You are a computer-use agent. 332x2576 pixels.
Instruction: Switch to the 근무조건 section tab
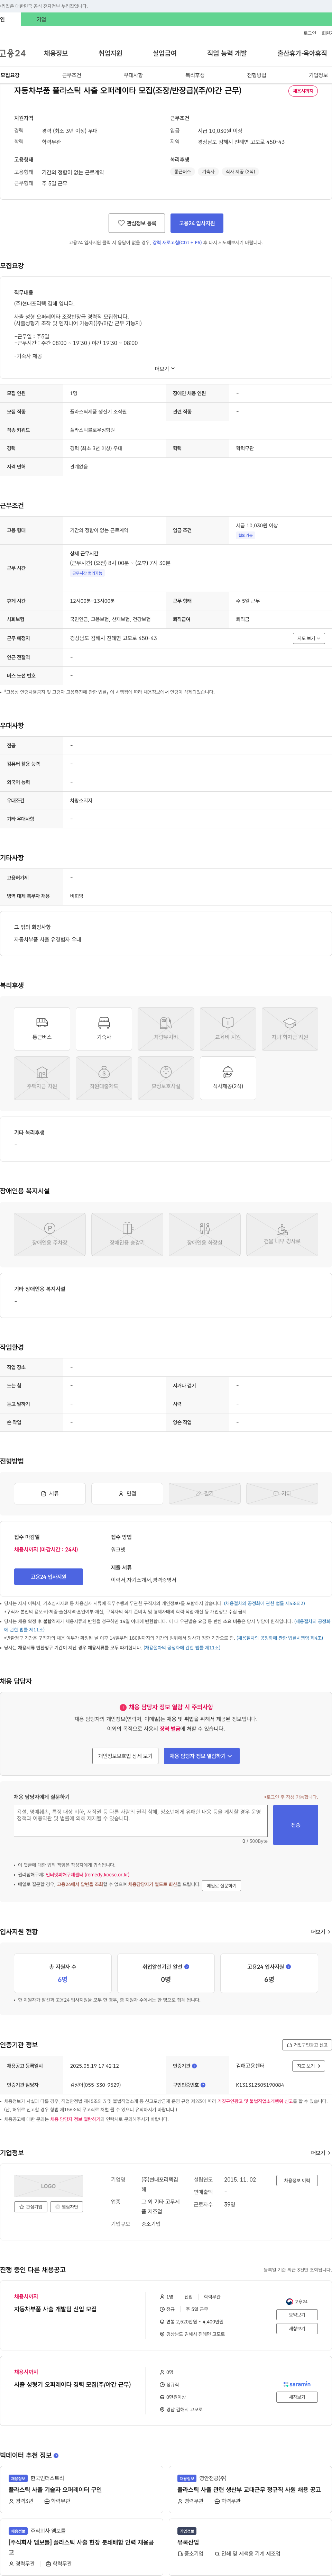72,75
